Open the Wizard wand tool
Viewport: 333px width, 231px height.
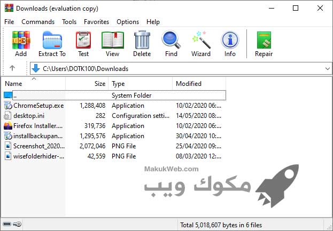point(201,40)
